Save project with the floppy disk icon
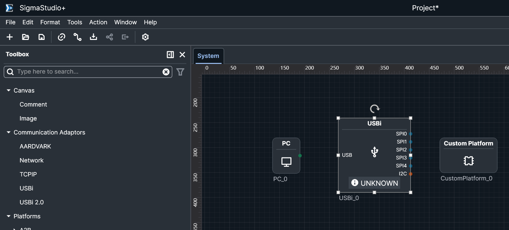The image size is (509, 230). coord(42,37)
